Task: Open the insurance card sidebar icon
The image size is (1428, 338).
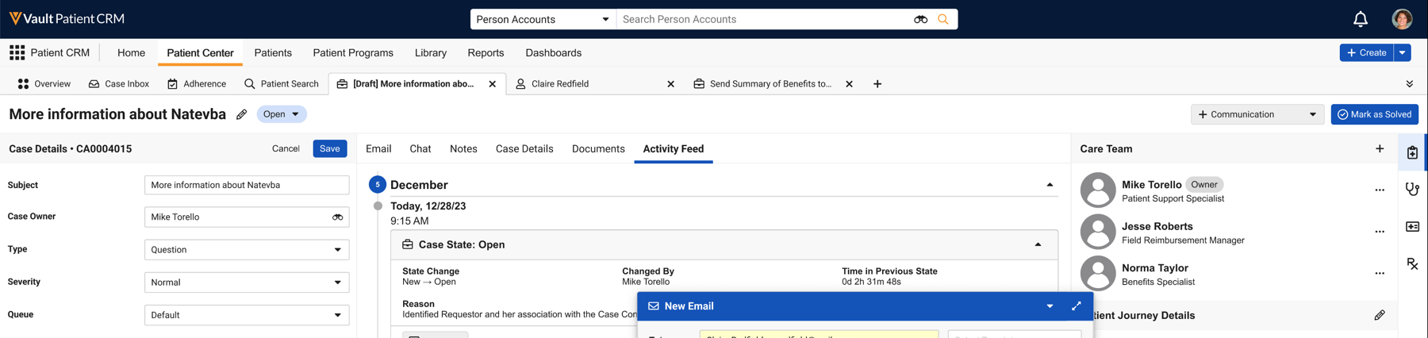Action: [1412, 227]
